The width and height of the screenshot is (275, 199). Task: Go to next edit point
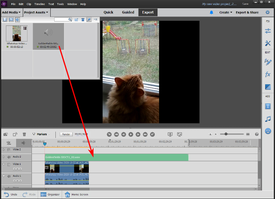pos(152,134)
